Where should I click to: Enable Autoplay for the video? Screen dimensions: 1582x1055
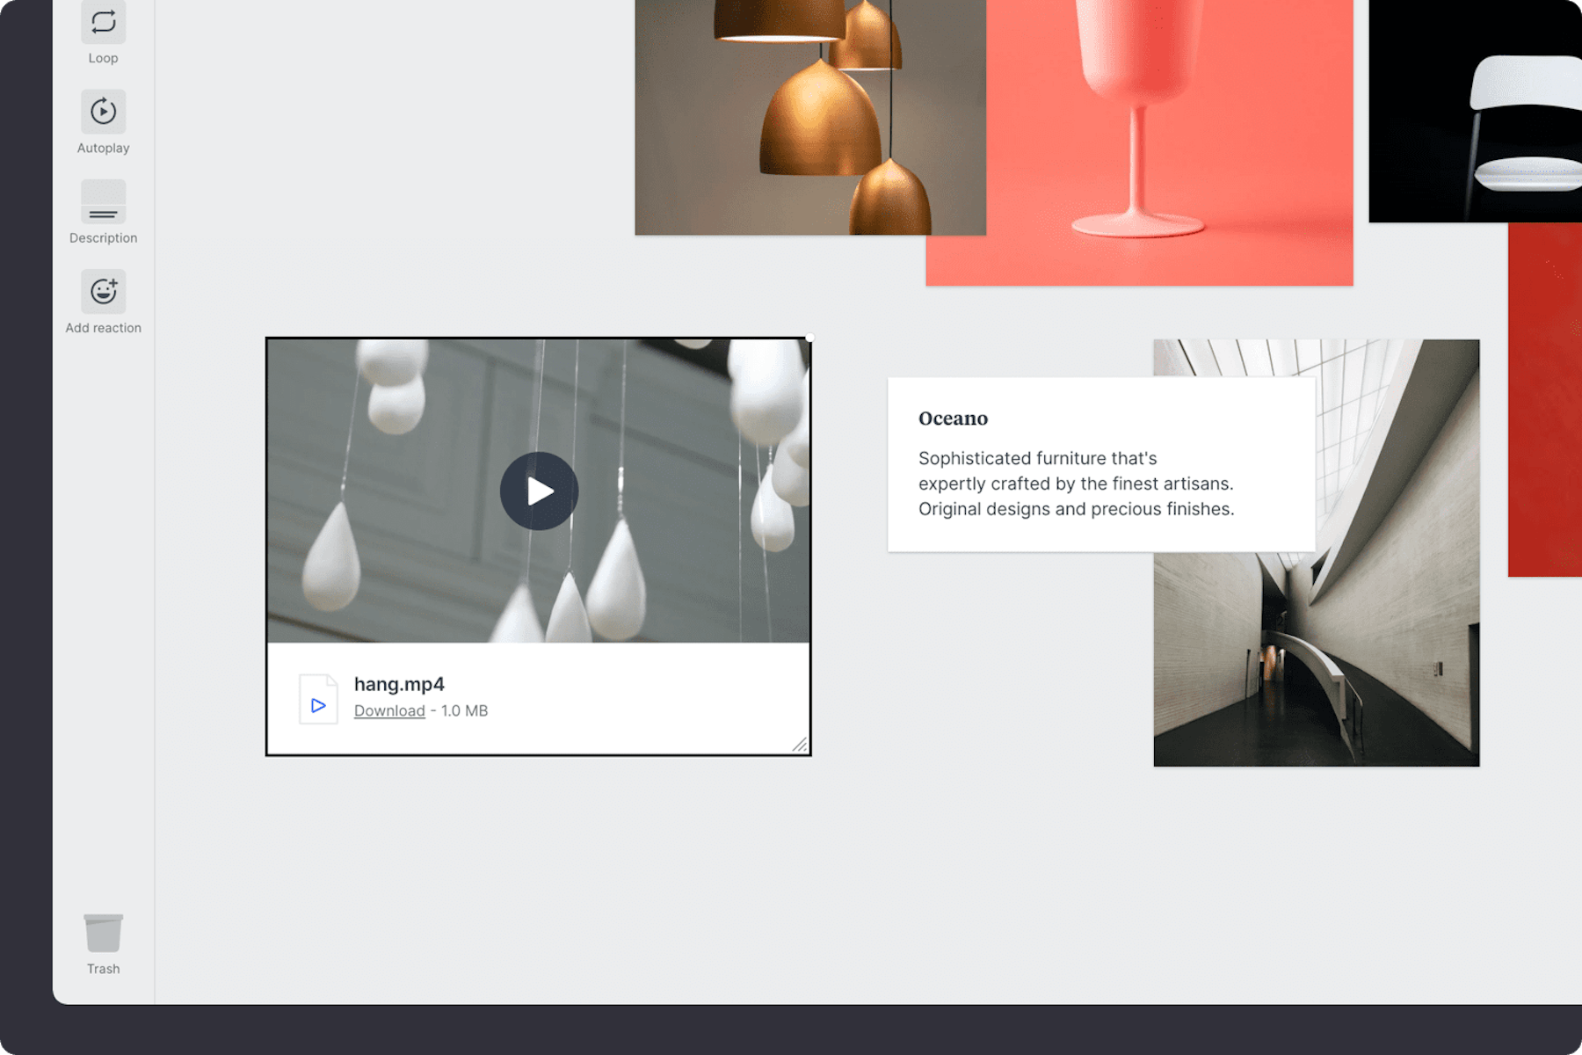(103, 113)
